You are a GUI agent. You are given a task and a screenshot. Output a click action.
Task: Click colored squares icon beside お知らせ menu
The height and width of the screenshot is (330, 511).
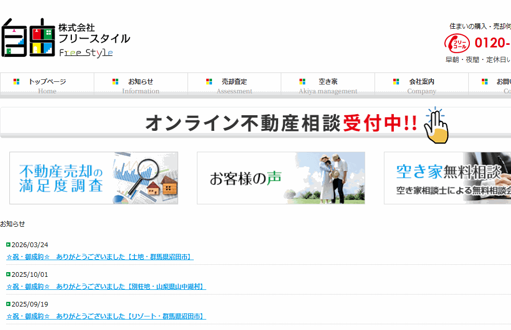pos(115,81)
